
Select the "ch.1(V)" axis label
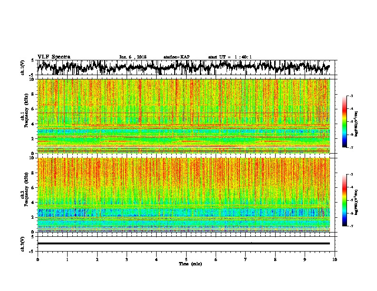[x=23, y=68]
